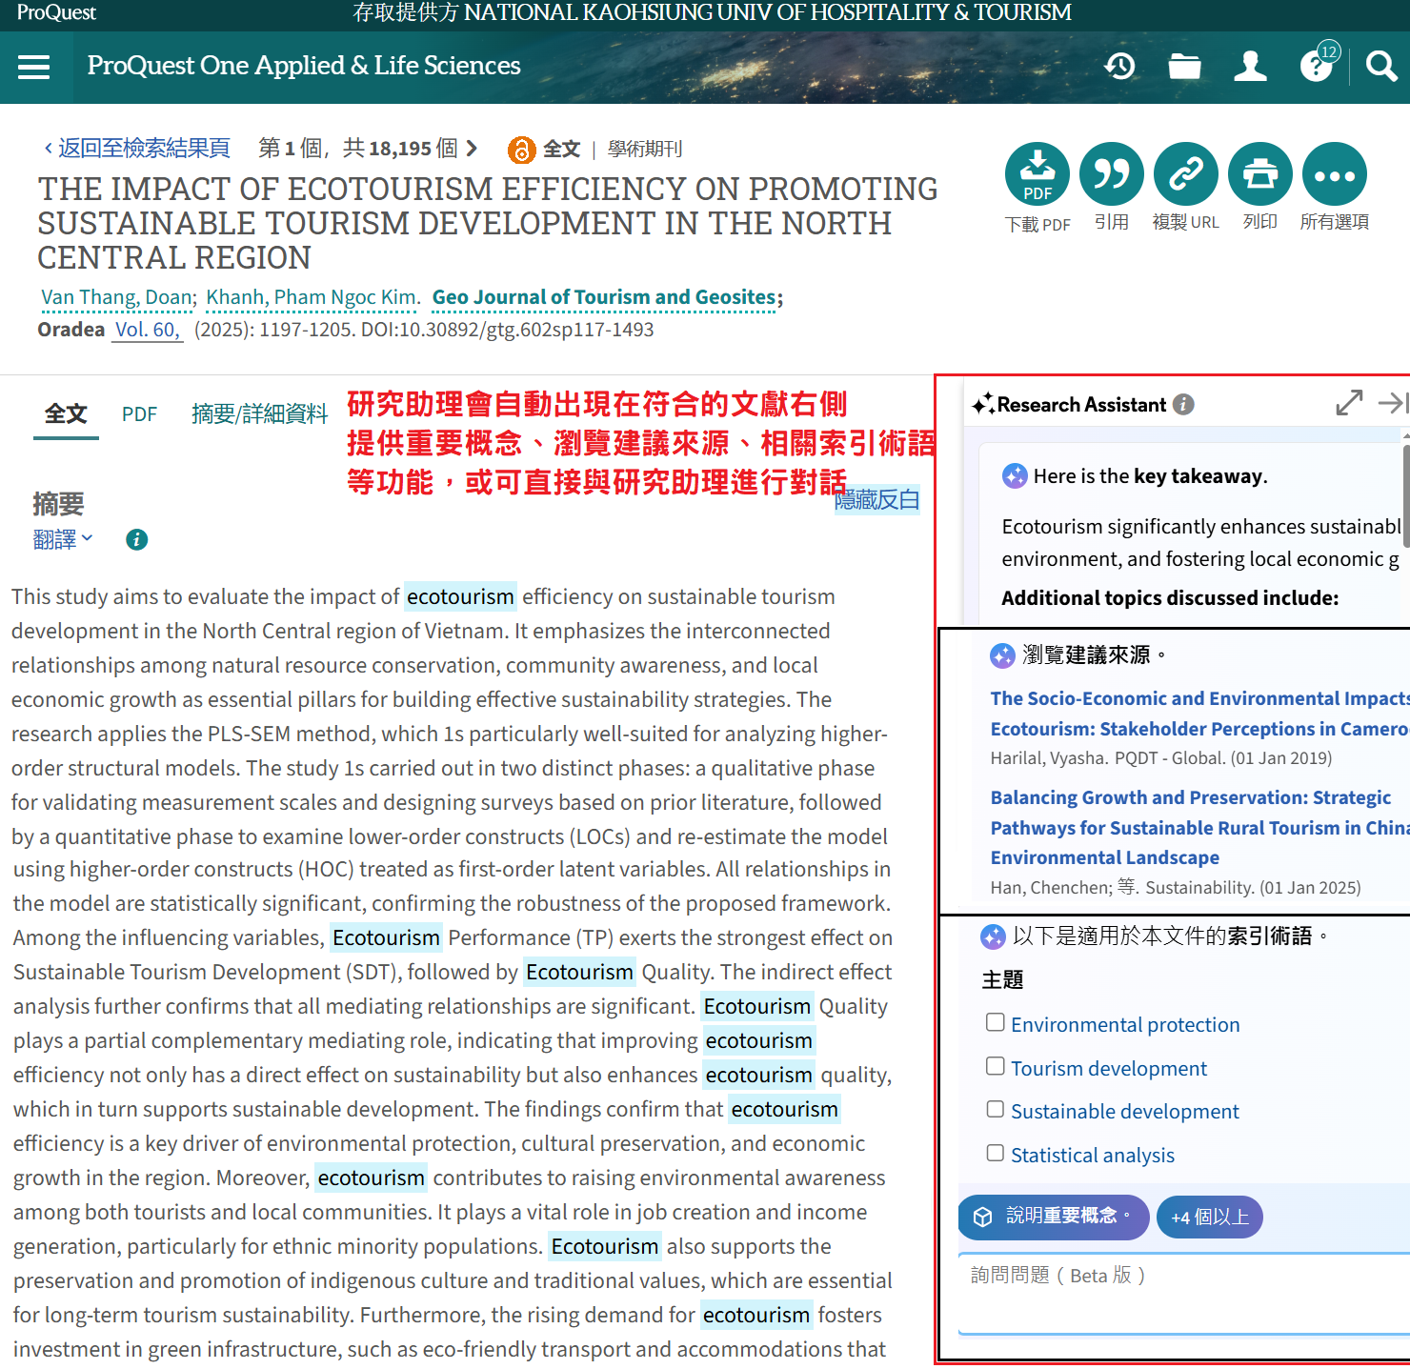The image size is (1410, 1369).
Task: Check the Environmental protection checkbox
Action: pos(996,1022)
